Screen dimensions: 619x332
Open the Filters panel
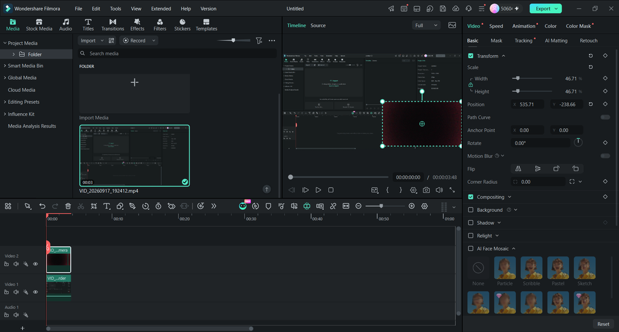click(160, 25)
